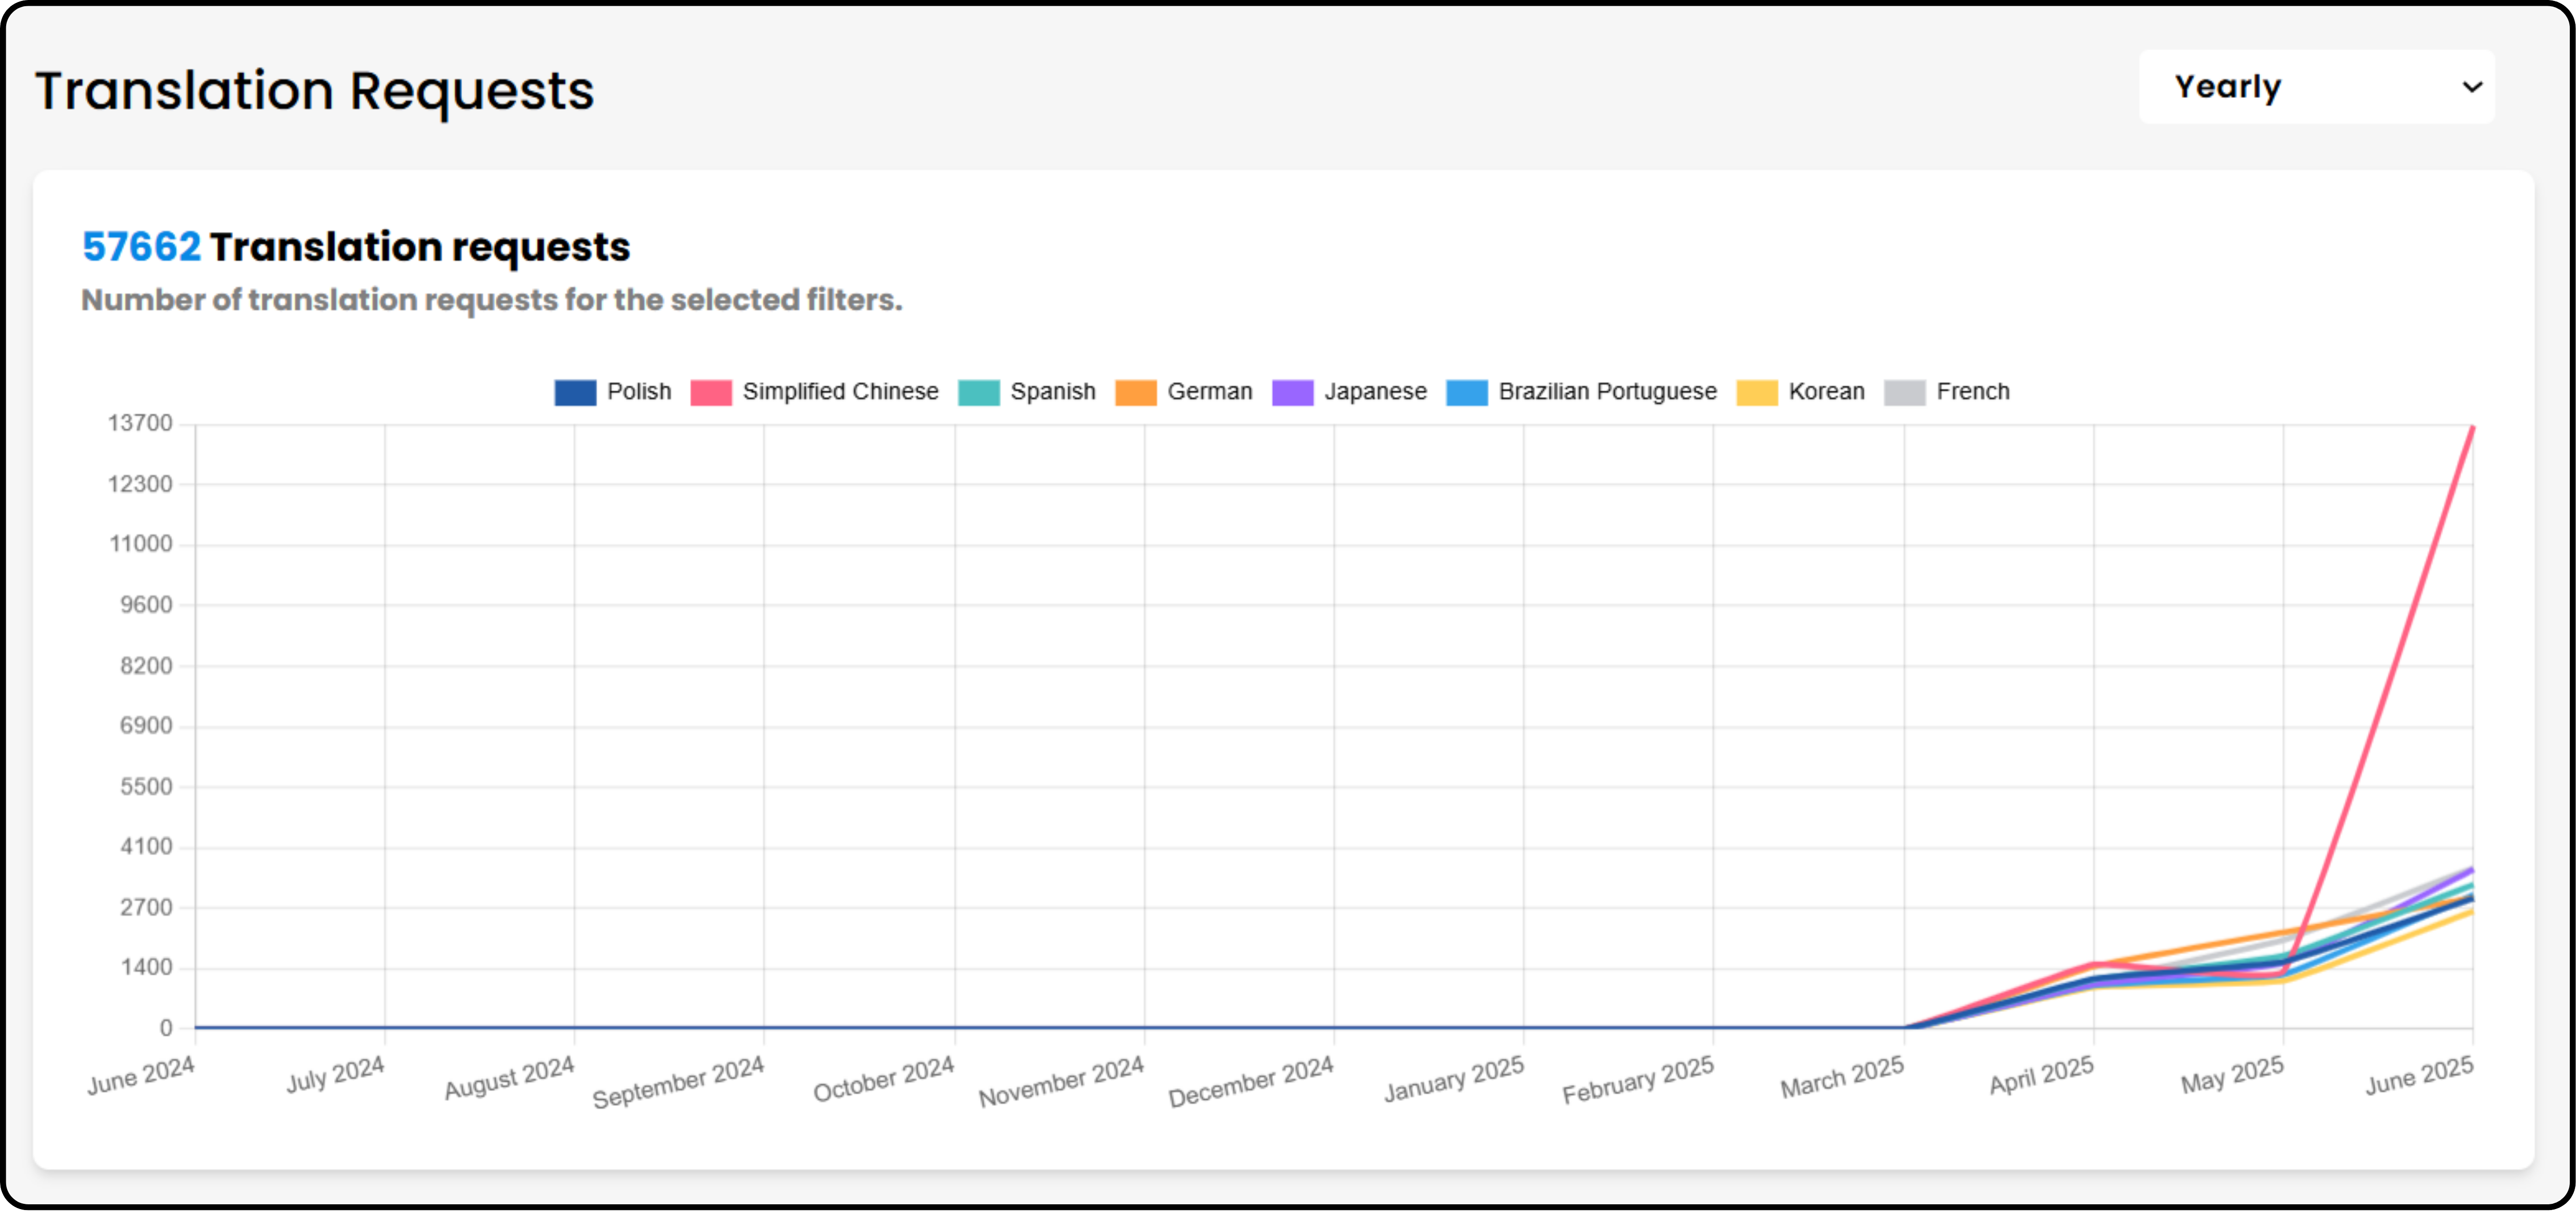The width and height of the screenshot is (2576, 1211).
Task: Open the Yearly time range dropdown
Action: point(2316,87)
